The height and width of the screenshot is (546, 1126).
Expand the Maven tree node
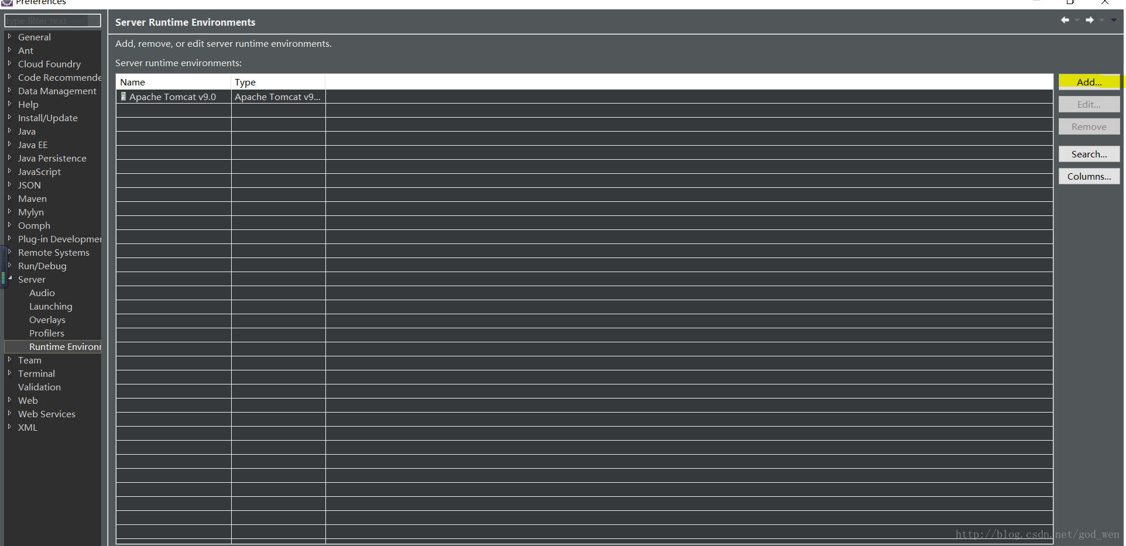point(9,198)
